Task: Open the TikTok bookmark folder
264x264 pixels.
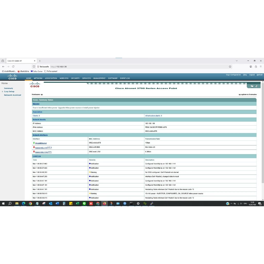Action: click(51, 71)
